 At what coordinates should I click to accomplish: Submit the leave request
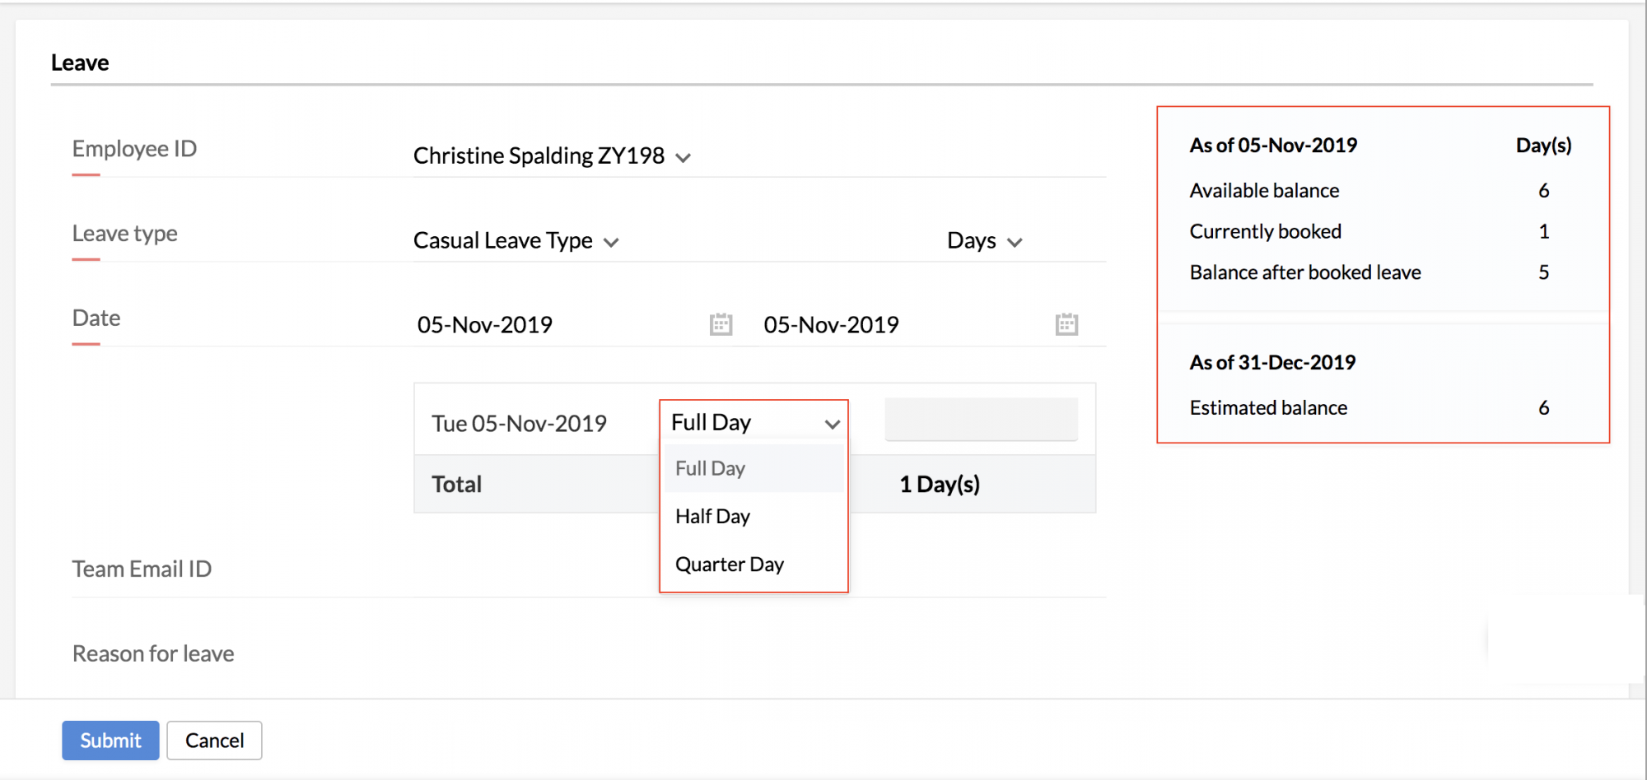tap(110, 741)
